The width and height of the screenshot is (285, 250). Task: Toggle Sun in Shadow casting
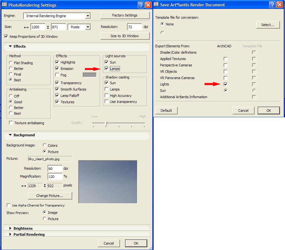pyautogui.click(x=106, y=83)
